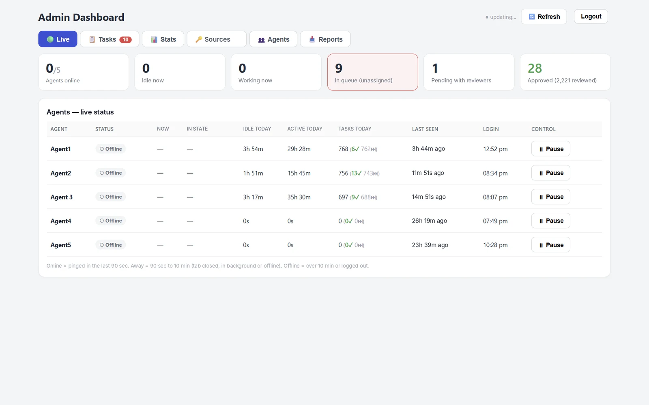
Task: Click the Agent2 name
Action: (61, 173)
